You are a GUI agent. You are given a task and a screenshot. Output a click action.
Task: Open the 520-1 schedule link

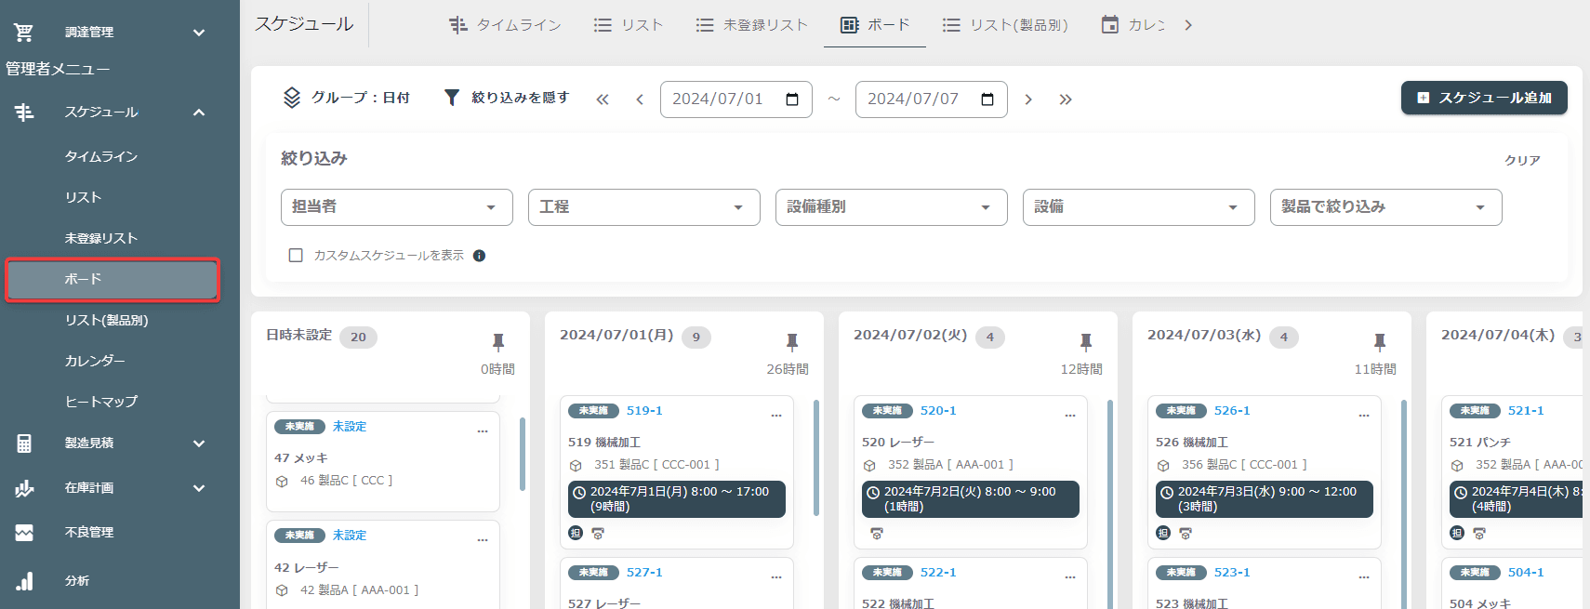[x=938, y=411]
